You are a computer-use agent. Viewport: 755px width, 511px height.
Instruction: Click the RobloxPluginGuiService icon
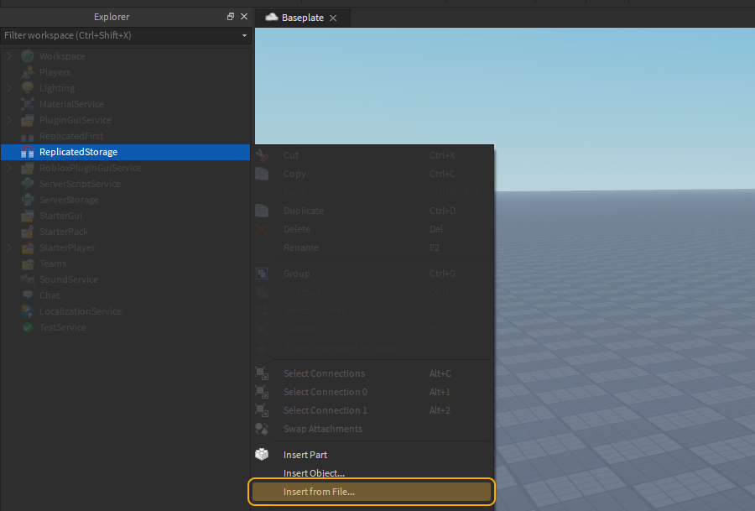coord(28,168)
